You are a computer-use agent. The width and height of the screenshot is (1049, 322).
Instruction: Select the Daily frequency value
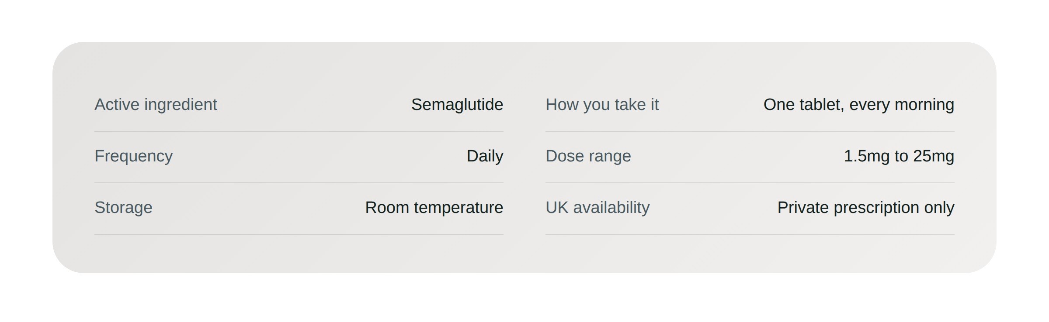point(485,156)
